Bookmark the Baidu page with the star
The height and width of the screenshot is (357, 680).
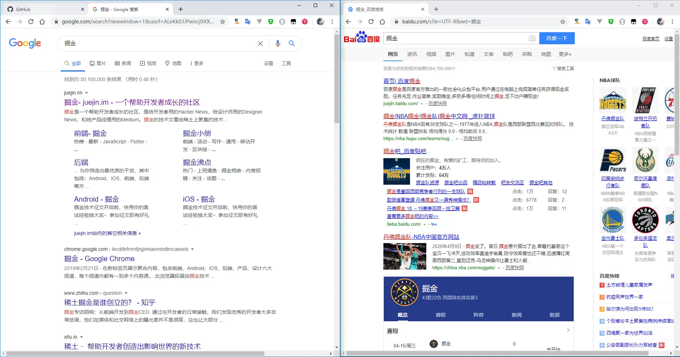[563, 22]
